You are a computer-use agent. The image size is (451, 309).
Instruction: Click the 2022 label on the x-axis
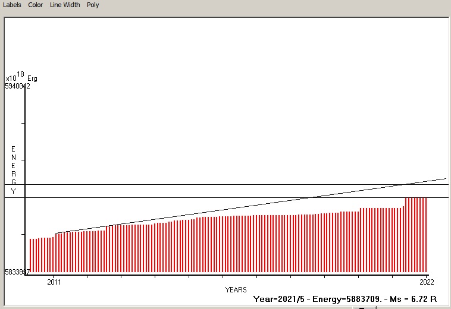[x=427, y=281]
